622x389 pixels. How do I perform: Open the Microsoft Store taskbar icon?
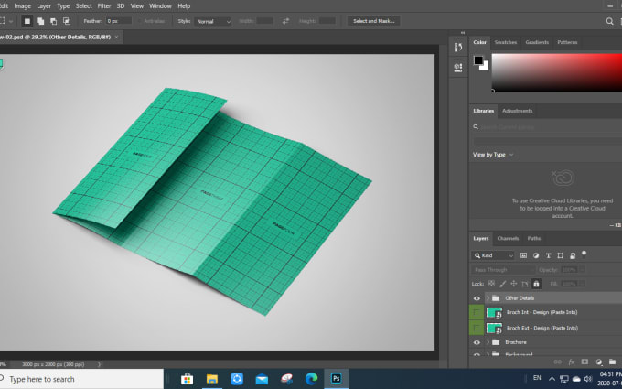187,379
